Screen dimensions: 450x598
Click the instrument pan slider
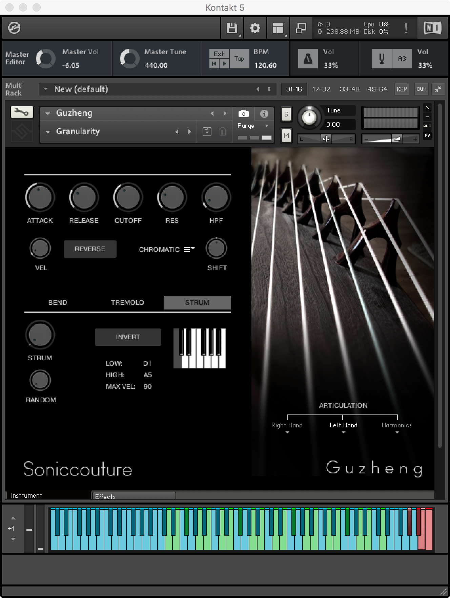point(326,139)
